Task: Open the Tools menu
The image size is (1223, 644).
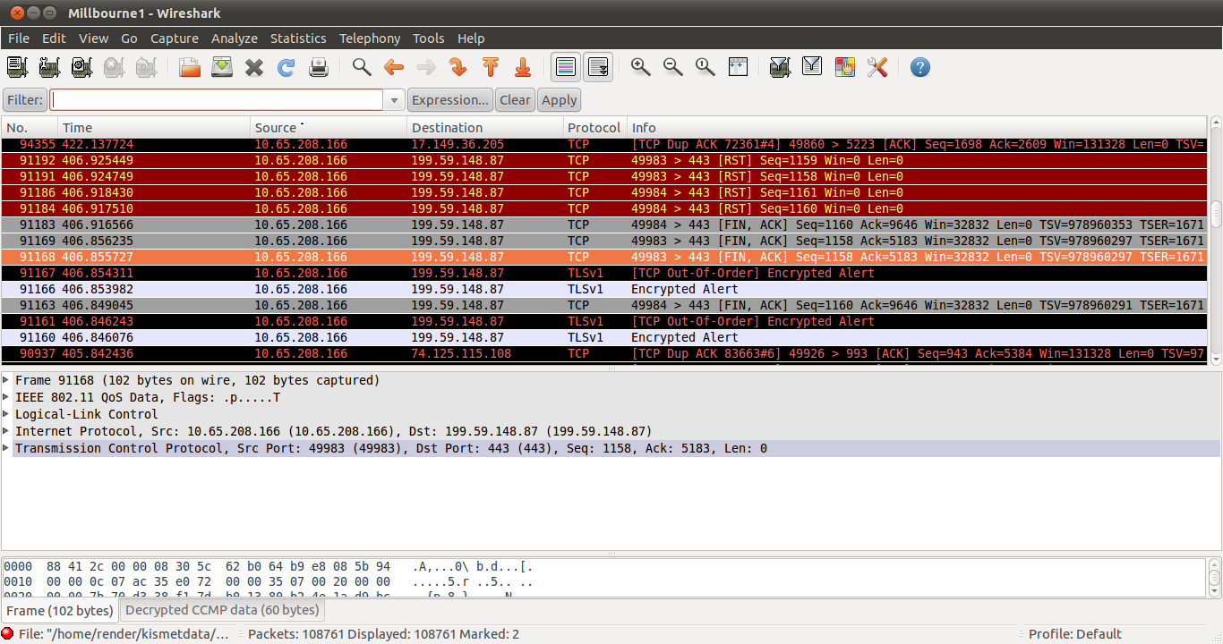Action: tap(428, 38)
